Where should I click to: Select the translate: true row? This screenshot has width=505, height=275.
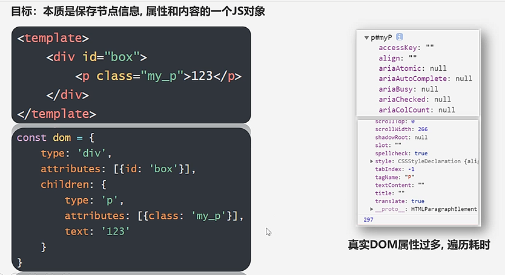click(400, 201)
